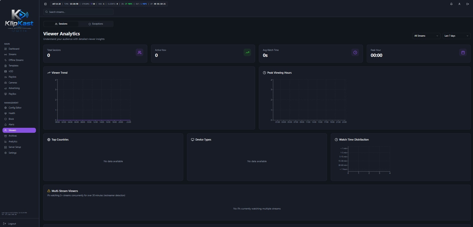
Task: Open the Health page
Action: 19,113
